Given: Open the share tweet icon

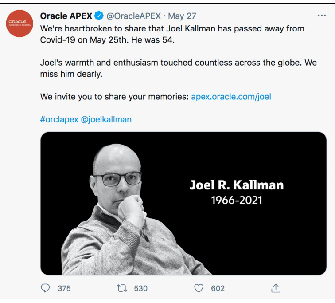Looking at the screenshot, I should coord(276,288).
